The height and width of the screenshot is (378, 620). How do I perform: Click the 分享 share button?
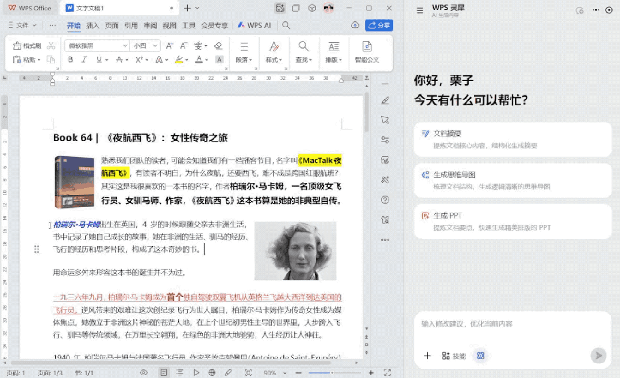[x=379, y=25]
